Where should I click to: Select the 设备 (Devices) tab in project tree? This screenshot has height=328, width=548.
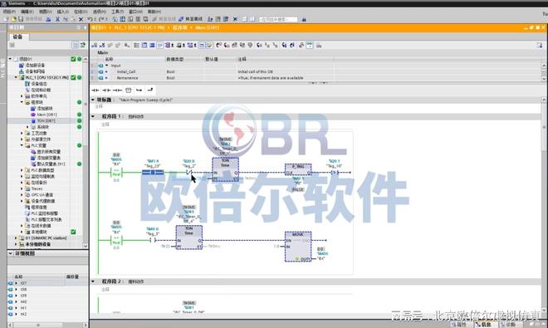click(17, 37)
